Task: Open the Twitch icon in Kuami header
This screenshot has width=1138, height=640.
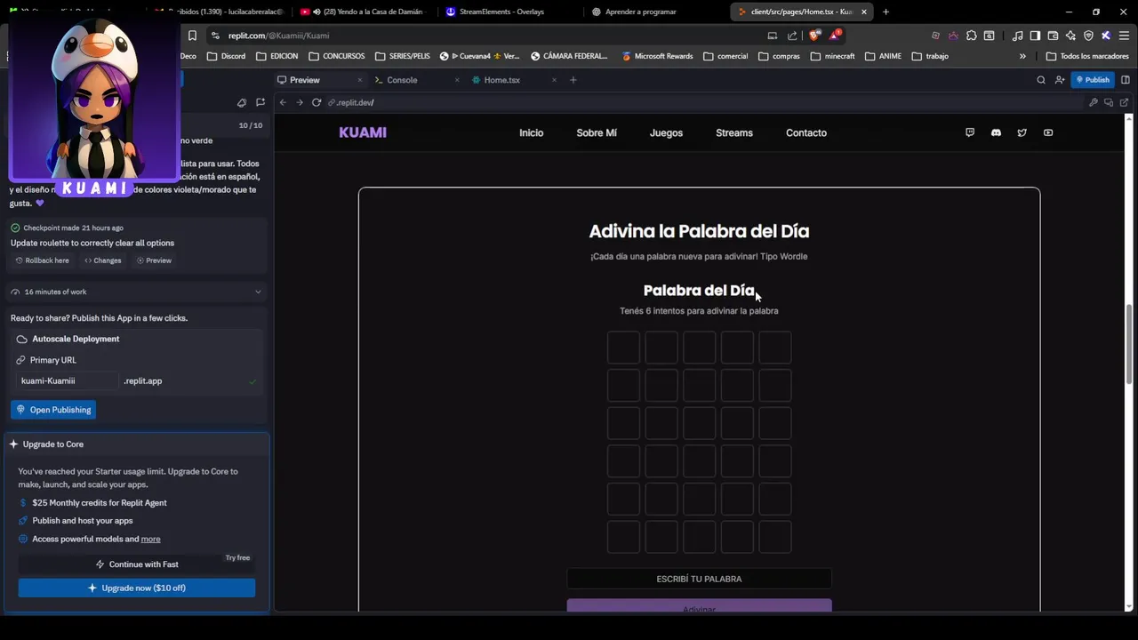Action: tap(970, 132)
